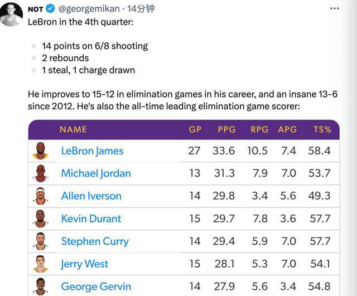The image size is (357, 296).
Task: Open LeBron James name link
Action: click(92, 151)
